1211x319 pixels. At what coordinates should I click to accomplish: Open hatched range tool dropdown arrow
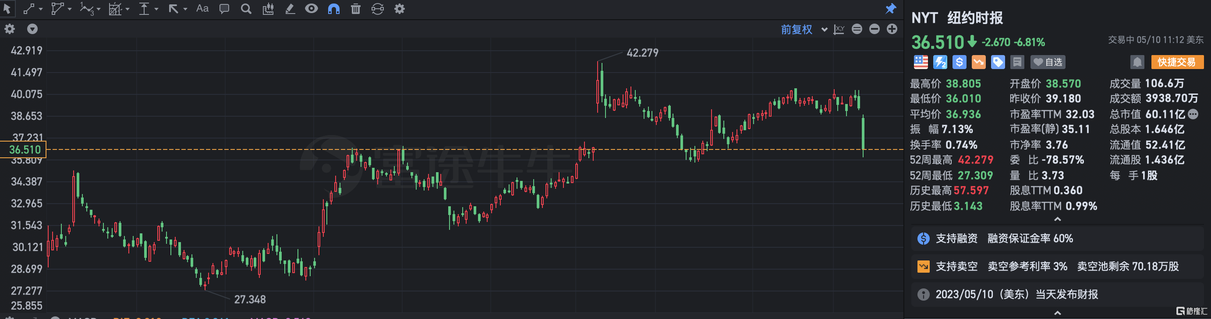click(127, 9)
